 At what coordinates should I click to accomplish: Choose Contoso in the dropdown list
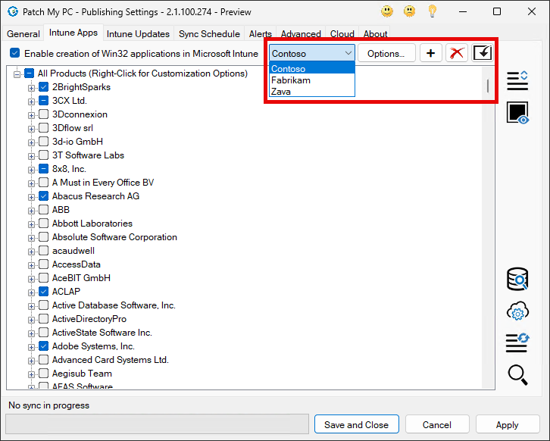point(312,68)
